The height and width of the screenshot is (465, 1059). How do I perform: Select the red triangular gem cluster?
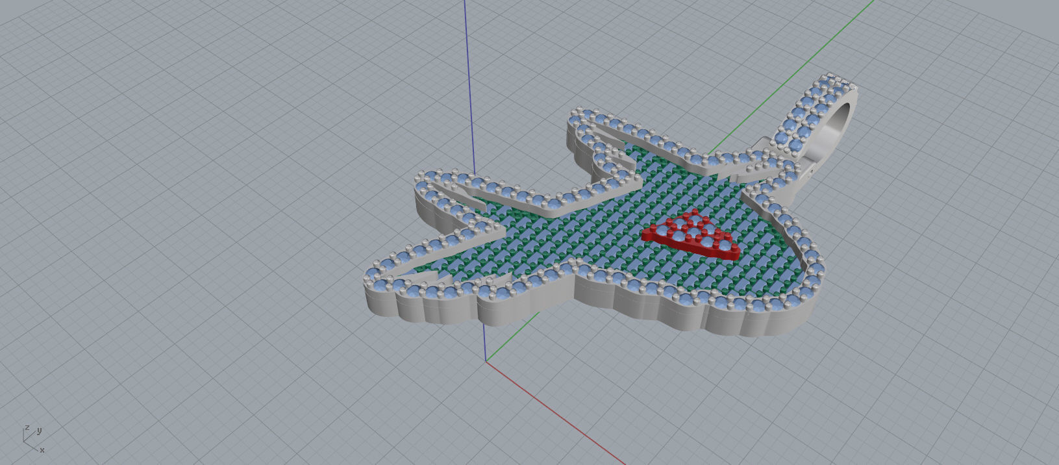[691, 234]
